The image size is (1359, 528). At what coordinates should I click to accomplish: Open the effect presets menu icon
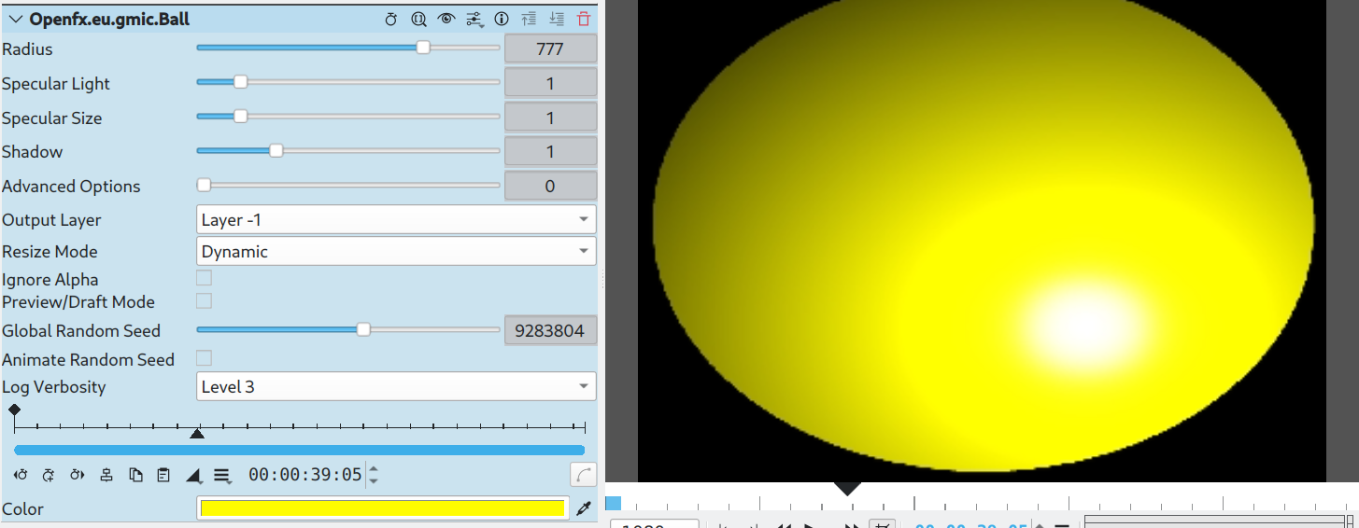(474, 19)
